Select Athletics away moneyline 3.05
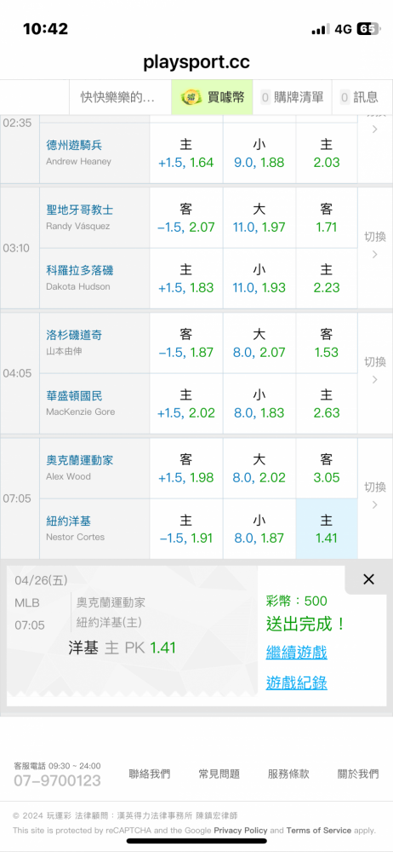Screen dimensions: 393x852 point(327,469)
